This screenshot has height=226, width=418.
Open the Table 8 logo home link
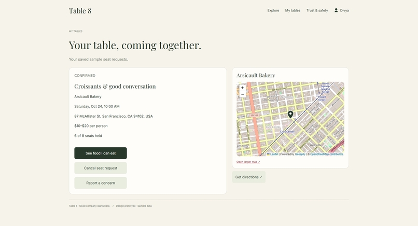(x=80, y=11)
